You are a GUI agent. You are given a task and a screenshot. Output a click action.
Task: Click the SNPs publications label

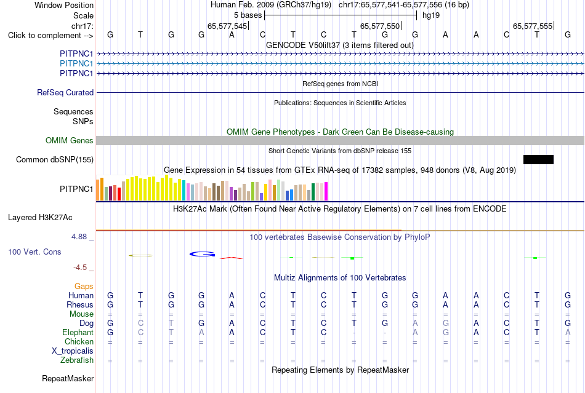click(83, 121)
